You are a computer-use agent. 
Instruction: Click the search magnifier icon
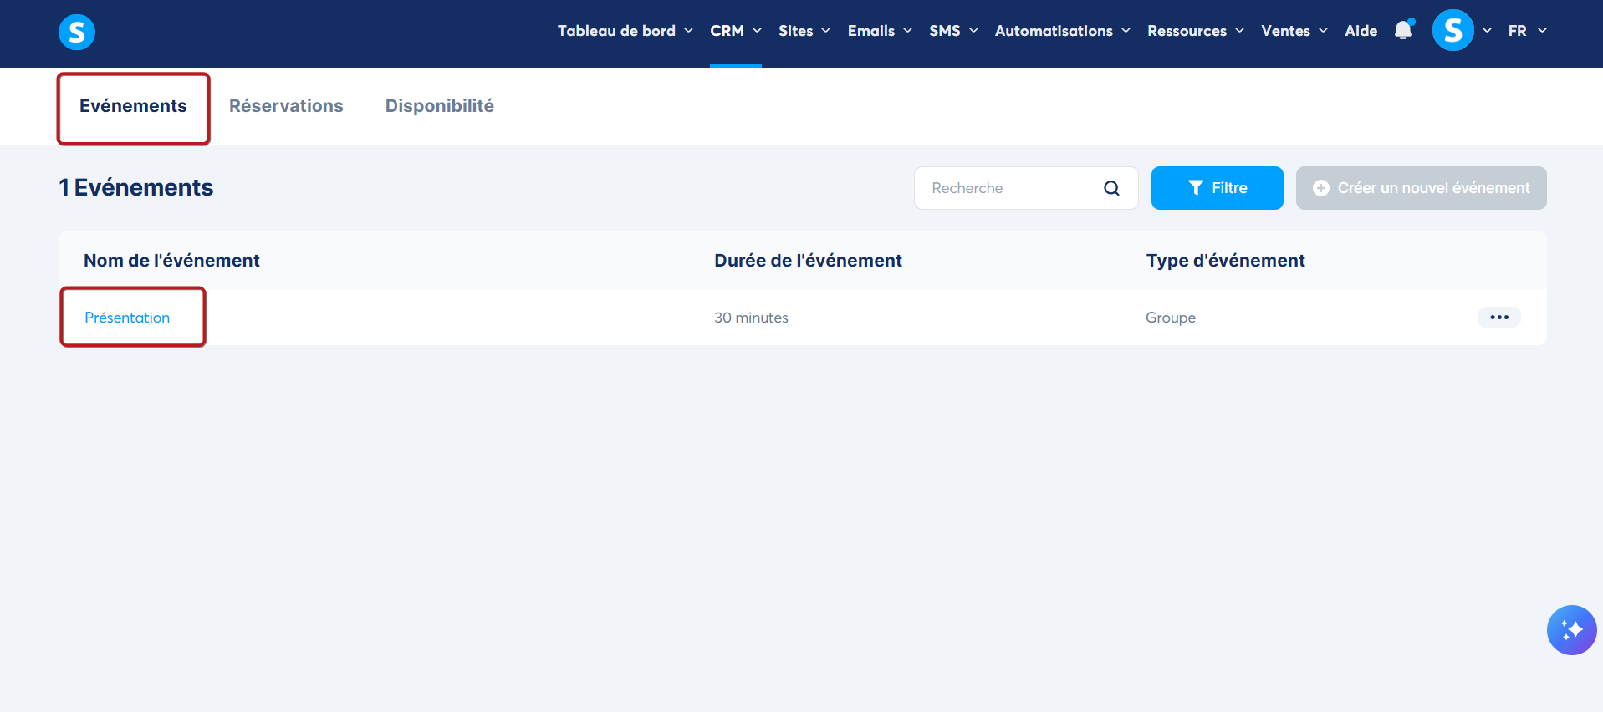1111,188
